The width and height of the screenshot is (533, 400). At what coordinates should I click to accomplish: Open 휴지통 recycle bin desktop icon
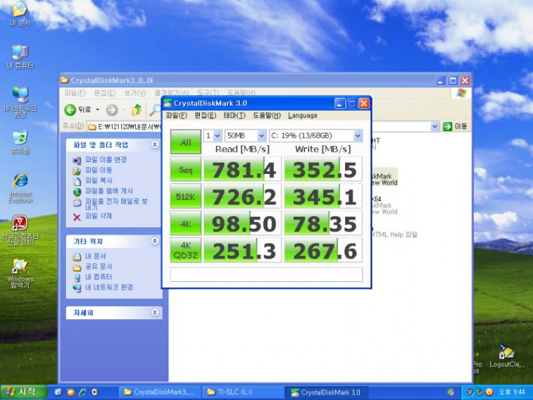click(x=20, y=142)
